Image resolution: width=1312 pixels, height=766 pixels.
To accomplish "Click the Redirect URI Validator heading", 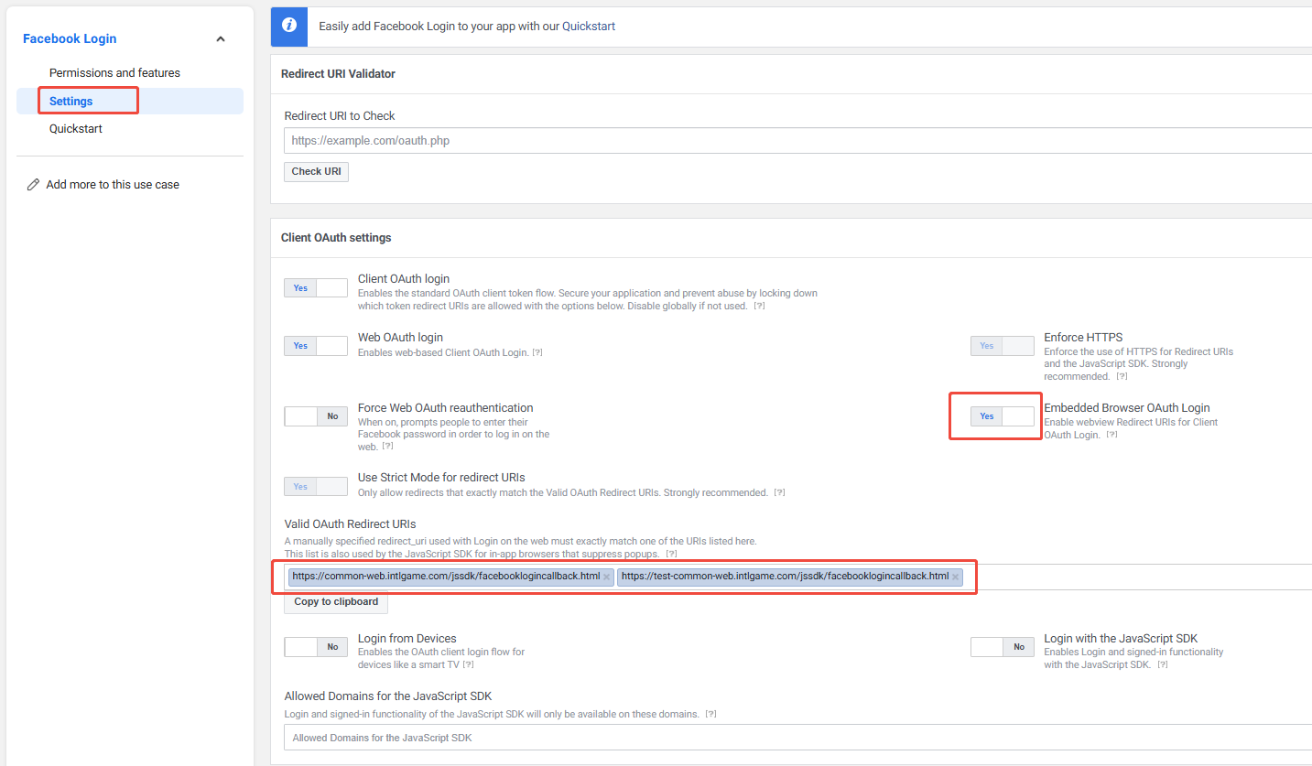I will pos(338,73).
